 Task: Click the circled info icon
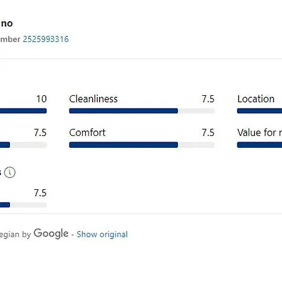[x=10, y=172]
